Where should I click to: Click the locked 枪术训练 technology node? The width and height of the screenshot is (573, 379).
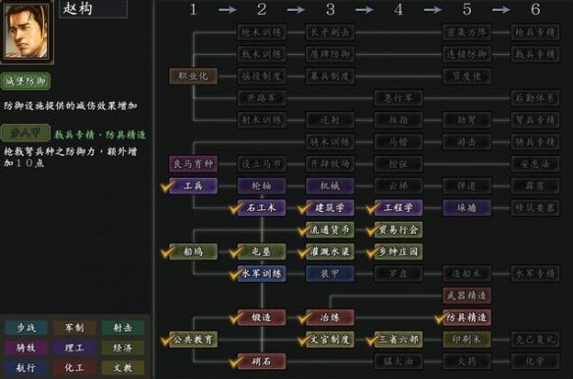coord(262,32)
